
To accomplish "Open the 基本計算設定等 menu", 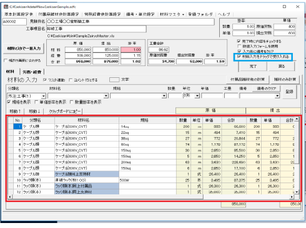I will click(19, 14).
